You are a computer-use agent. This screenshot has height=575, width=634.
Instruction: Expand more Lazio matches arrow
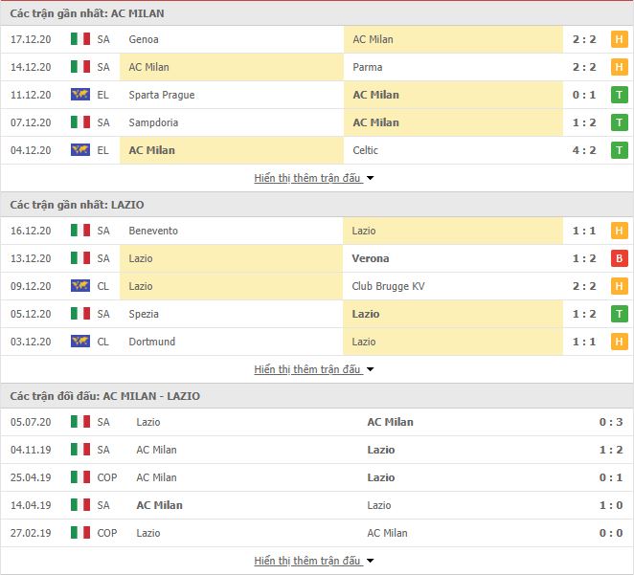370,369
